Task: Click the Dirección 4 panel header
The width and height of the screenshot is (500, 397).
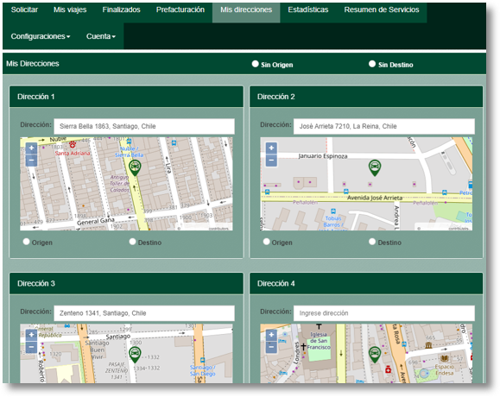Action: coord(366,283)
